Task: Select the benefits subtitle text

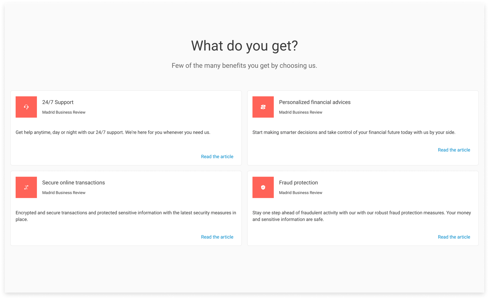Action: [x=244, y=65]
